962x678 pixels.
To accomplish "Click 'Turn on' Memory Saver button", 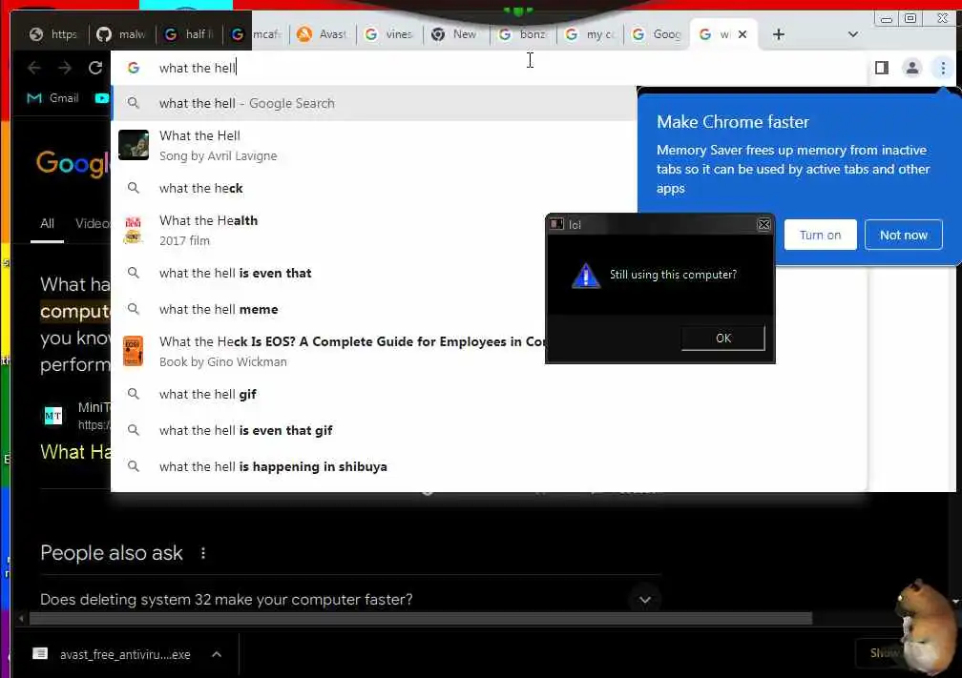I will coord(821,235).
